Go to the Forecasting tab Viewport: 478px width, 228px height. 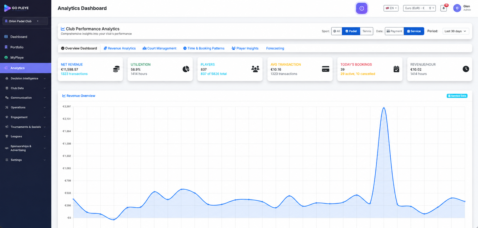275,48
